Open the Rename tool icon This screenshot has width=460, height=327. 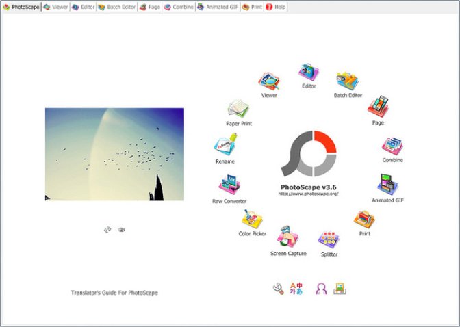tap(225, 144)
